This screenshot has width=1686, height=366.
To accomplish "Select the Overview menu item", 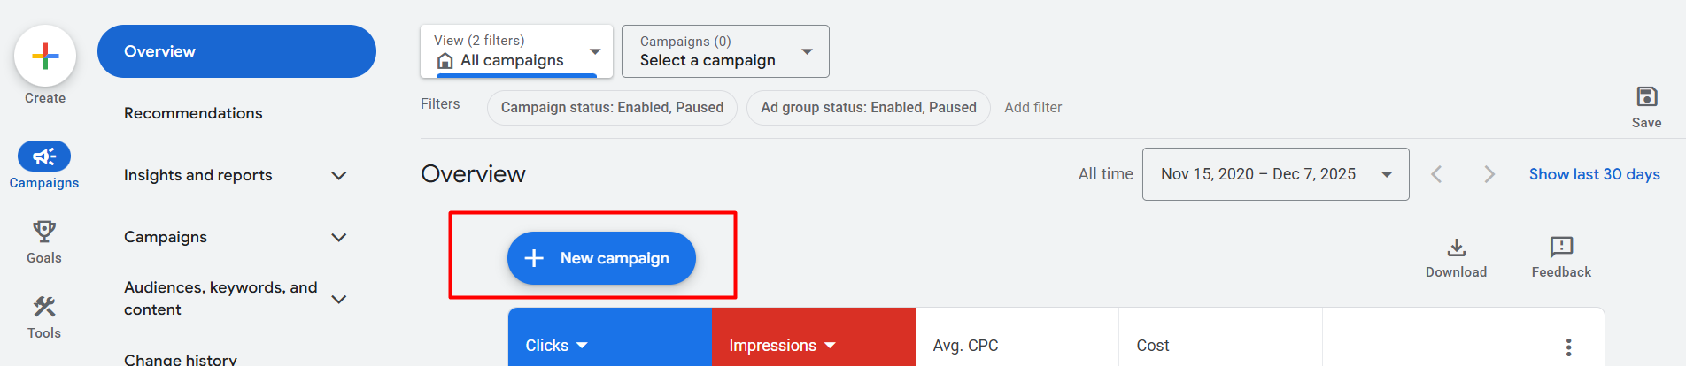I will (236, 51).
